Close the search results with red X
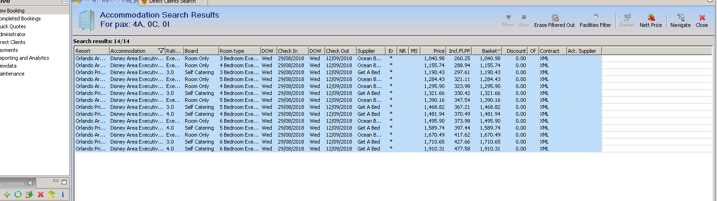The width and height of the screenshot is (717, 201). pos(702,18)
